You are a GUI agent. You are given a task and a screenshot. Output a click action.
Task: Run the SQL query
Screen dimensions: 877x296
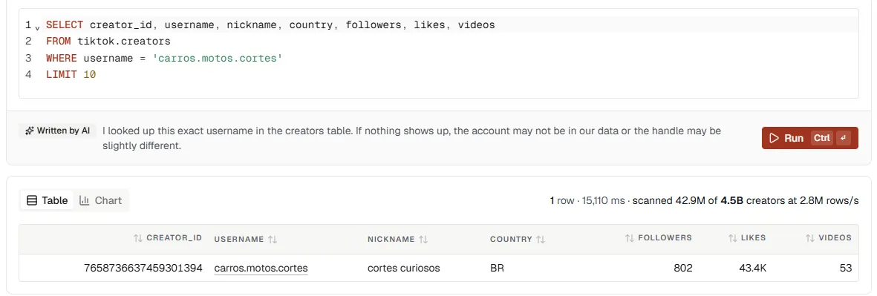pyautogui.click(x=810, y=138)
